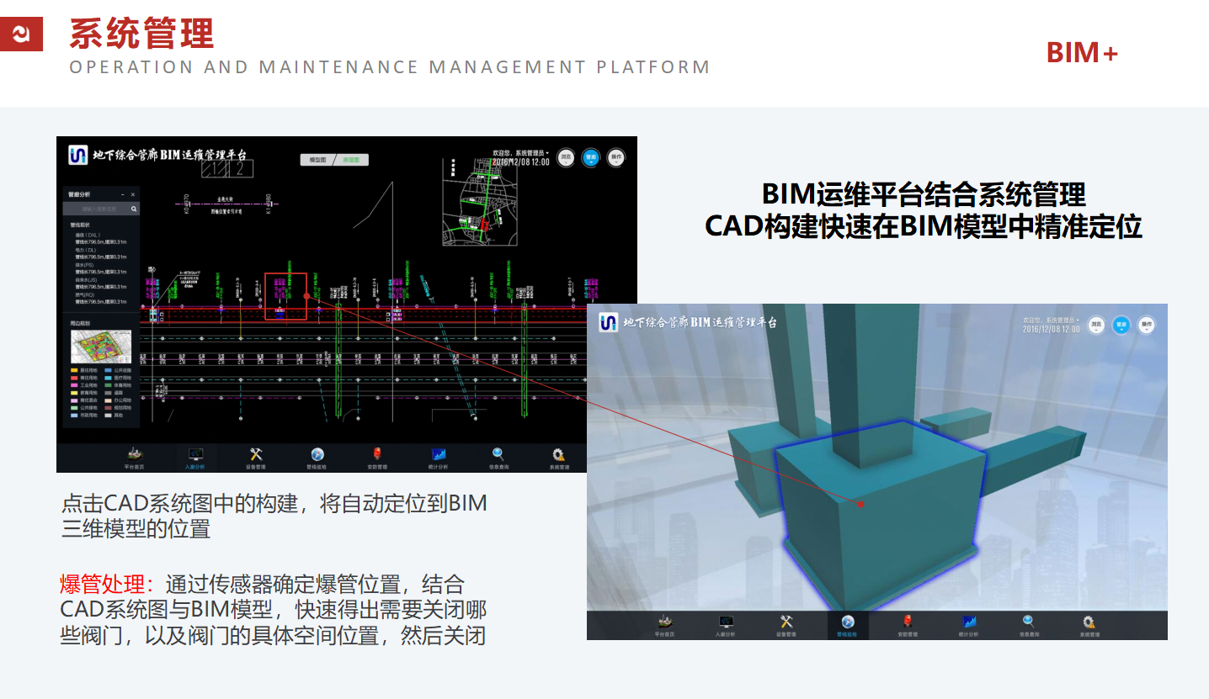Switch to the 原理图 view toggle
The width and height of the screenshot is (1209, 699).
(x=351, y=160)
